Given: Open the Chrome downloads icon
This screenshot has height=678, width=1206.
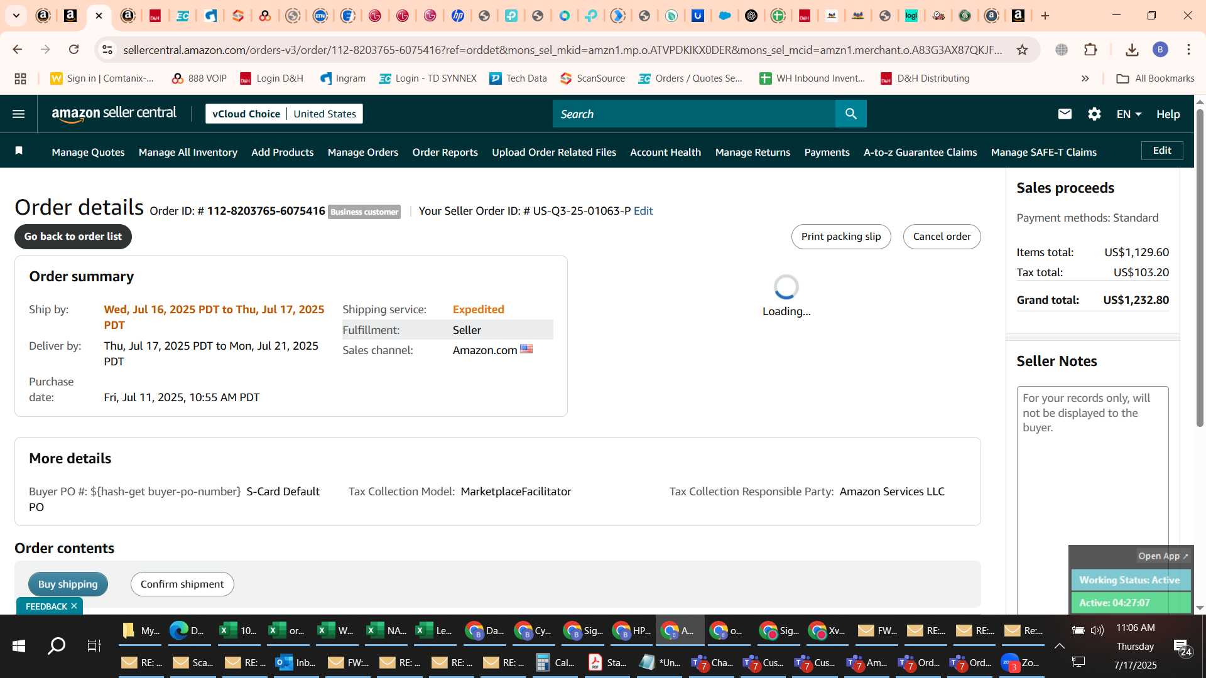Looking at the screenshot, I should pyautogui.click(x=1132, y=50).
